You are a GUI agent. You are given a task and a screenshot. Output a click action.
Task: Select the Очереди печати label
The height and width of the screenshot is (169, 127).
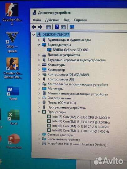[59, 98]
